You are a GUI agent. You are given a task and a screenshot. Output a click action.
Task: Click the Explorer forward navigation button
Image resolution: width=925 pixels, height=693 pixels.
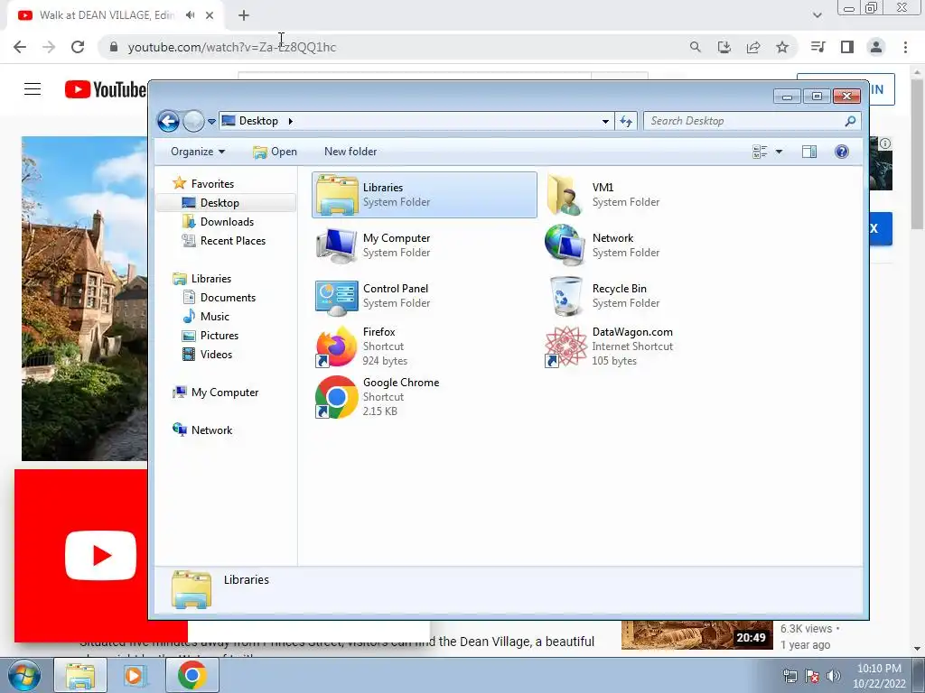coord(193,122)
